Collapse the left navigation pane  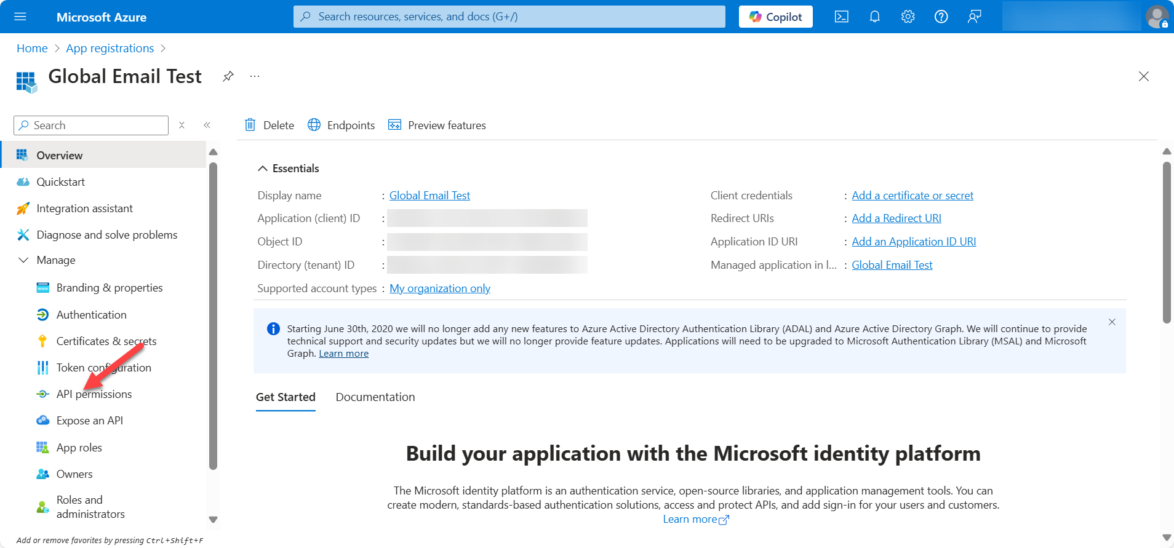click(x=207, y=125)
